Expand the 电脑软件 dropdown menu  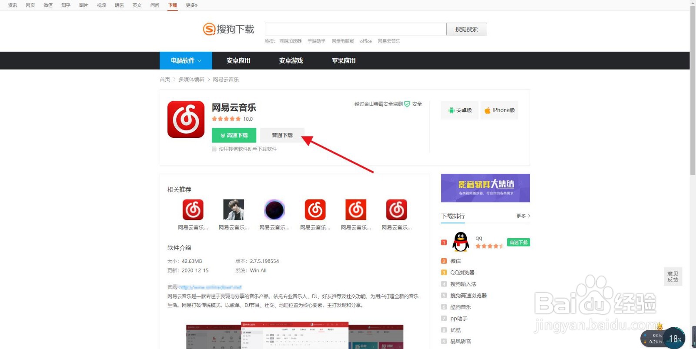coord(186,60)
